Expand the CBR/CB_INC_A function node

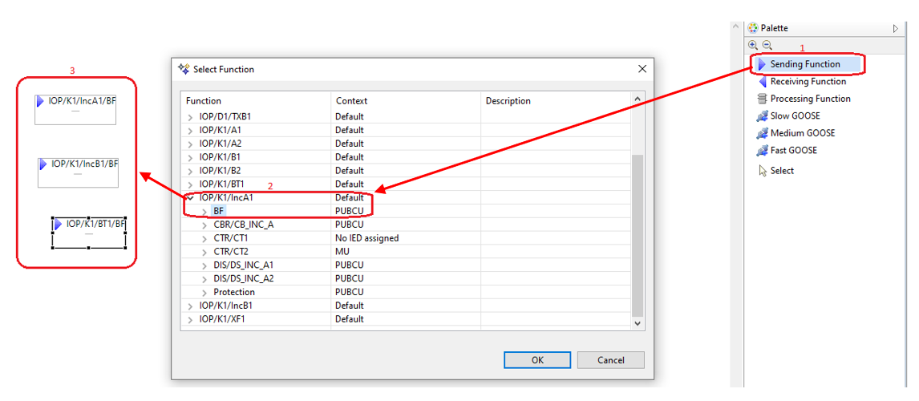pos(205,225)
